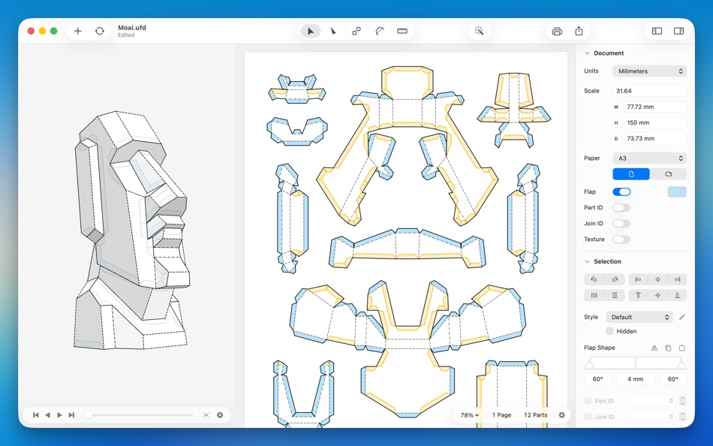Tick the Part ID checkbox under Flap Shape
This screenshot has height=446, width=713.
pos(588,401)
